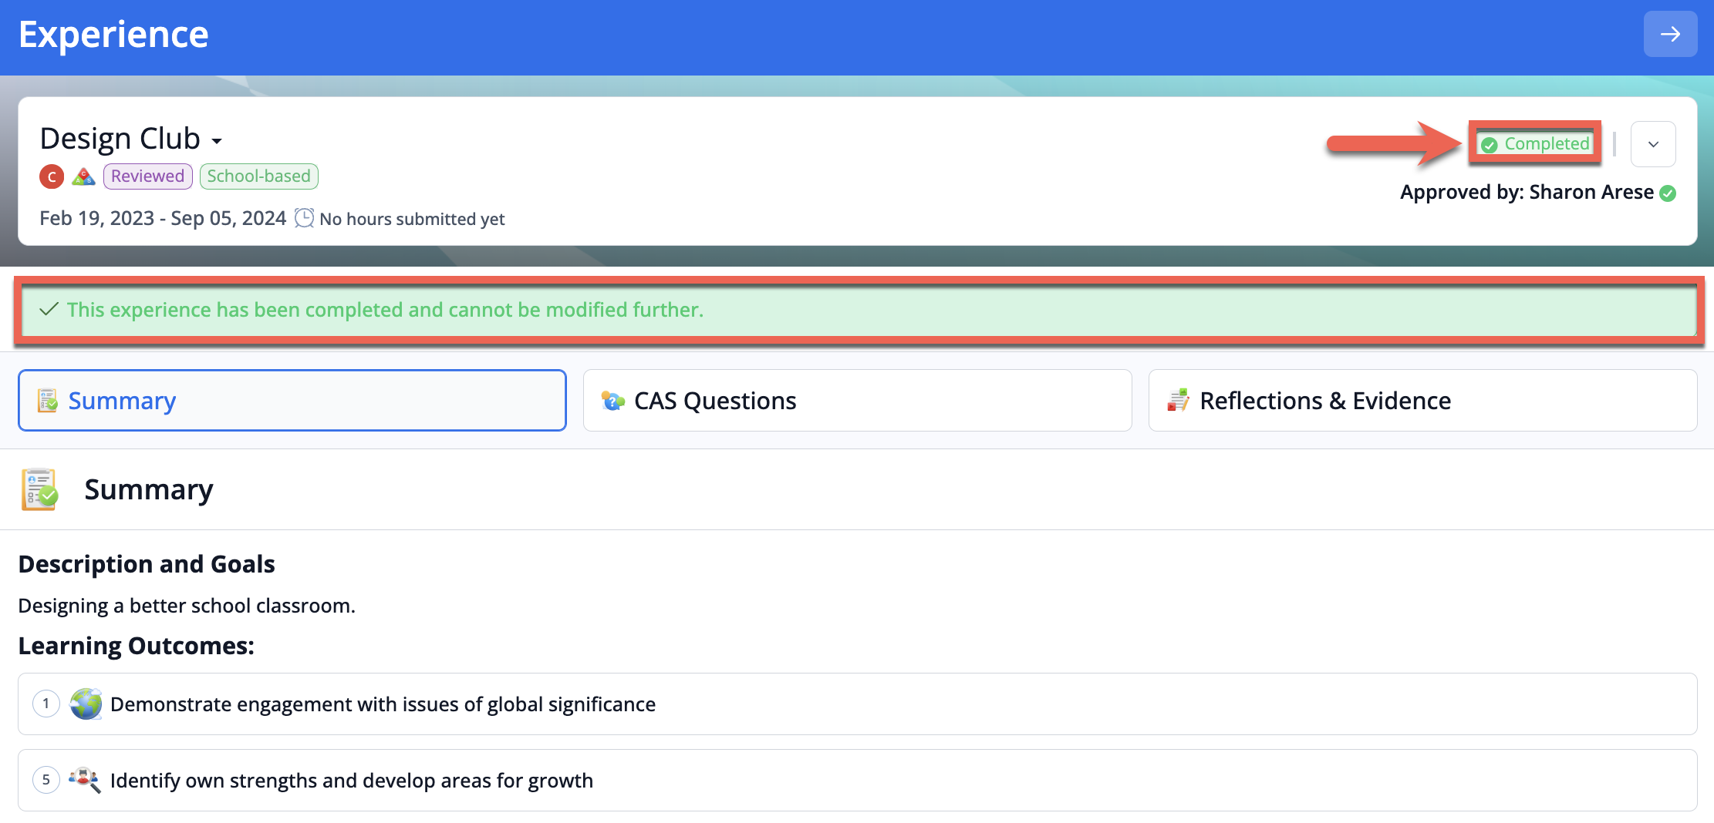Click the clock icon next to hours
The image size is (1714, 823).
tap(305, 218)
